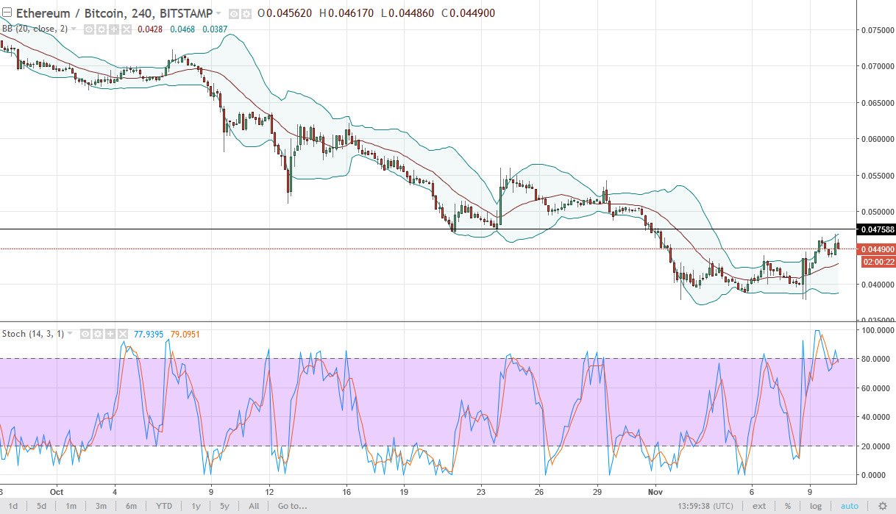Image resolution: width=896 pixels, height=514 pixels.
Task: Click the 02:00:22 bar countdown label
Action: [x=877, y=261]
